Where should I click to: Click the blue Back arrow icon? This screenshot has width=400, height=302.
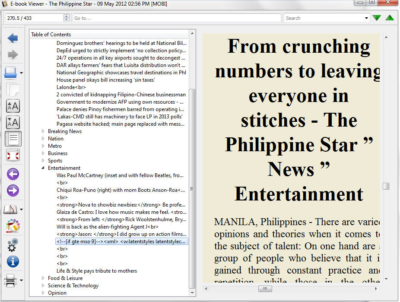13,38
